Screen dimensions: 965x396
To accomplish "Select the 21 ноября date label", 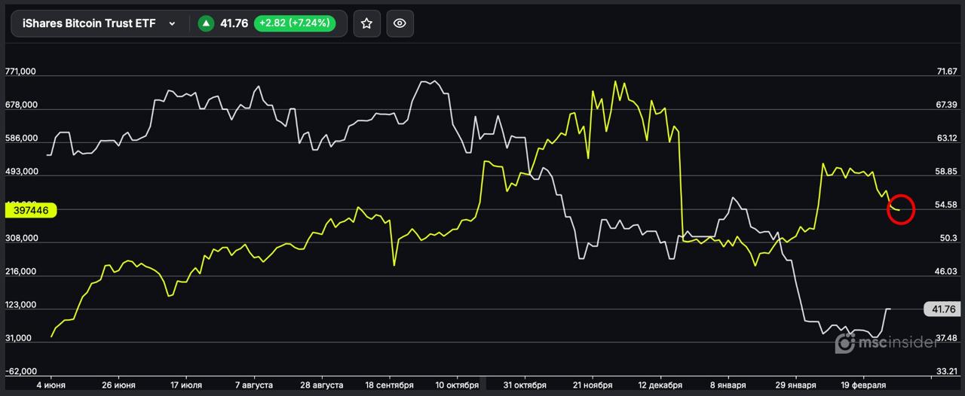I will [593, 385].
